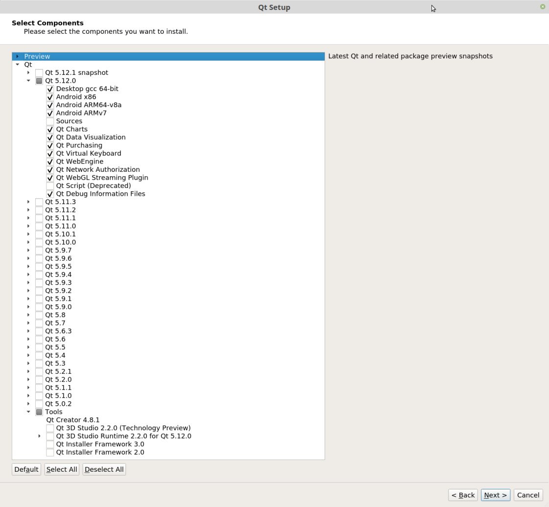This screenshot has width=549, height=507.
Task: Expand the Qt 5.0.2 node
Action: pyautogui.click(x=28, y=404)
